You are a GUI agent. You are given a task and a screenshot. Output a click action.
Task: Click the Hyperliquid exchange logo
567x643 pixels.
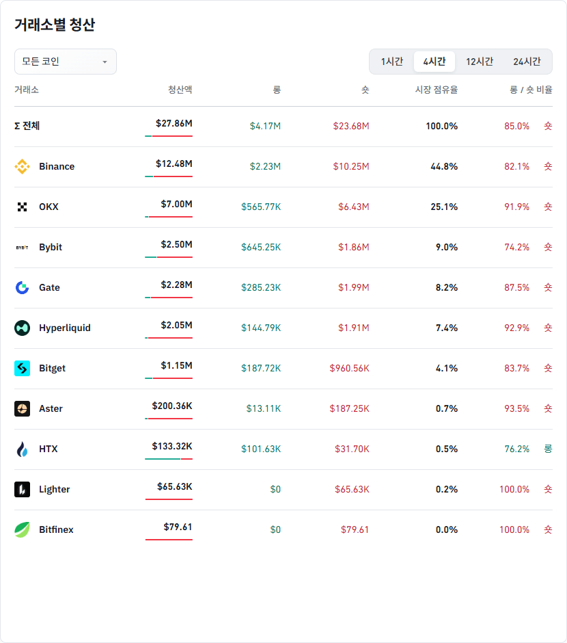(x=22, y=328)
